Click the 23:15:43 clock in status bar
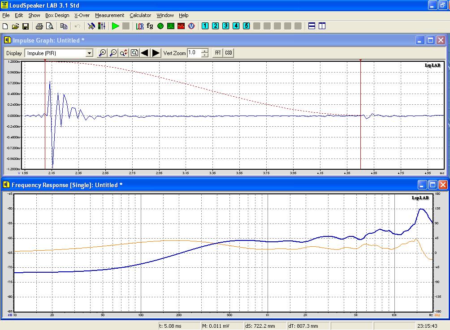 pos(427,326)
